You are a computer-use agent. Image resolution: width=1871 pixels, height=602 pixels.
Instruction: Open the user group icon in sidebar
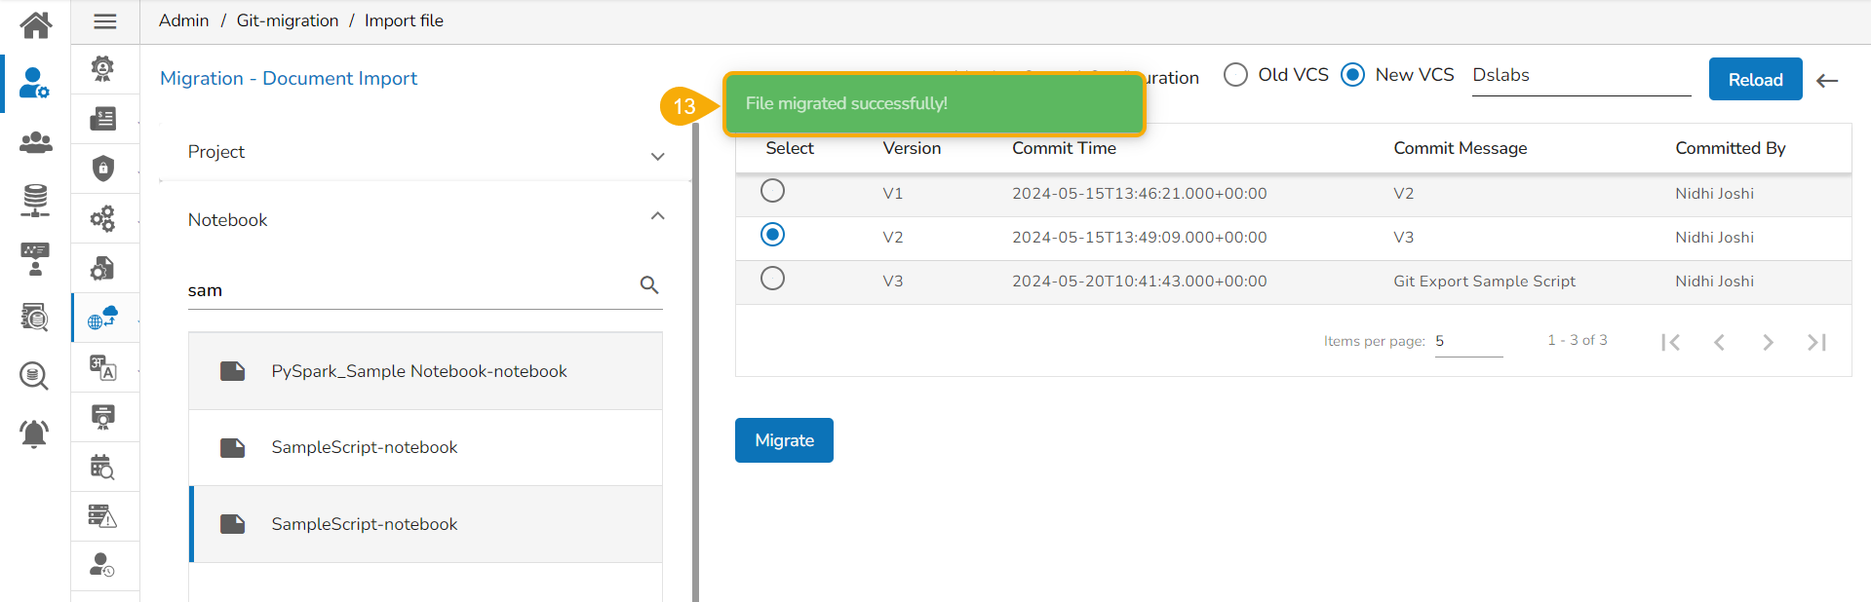click(35, 143)
